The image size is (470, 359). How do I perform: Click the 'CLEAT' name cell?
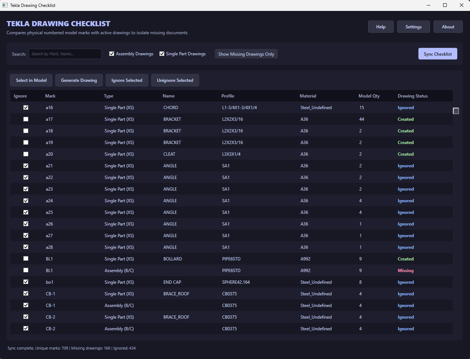coord(169,154)
